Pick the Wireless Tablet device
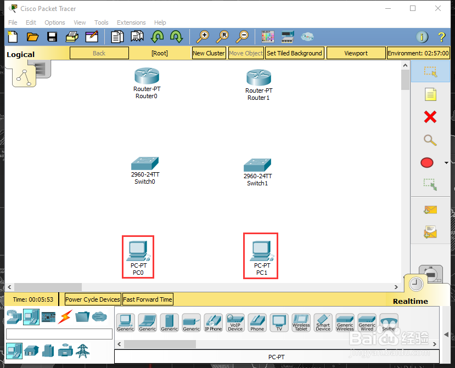Image resolution: width=455 pixels, height=368 pixels. tap(301, 322)
